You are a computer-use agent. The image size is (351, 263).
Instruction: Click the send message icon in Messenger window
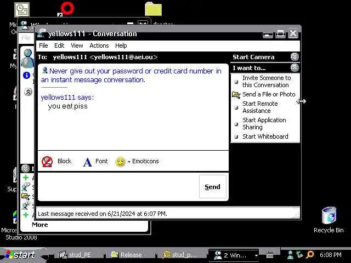26,187
